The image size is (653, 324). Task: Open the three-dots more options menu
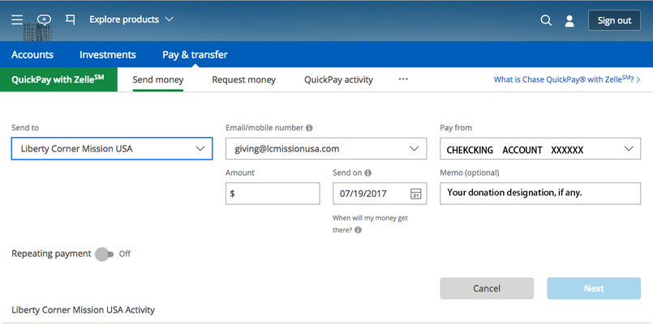[x=403, y=79]
